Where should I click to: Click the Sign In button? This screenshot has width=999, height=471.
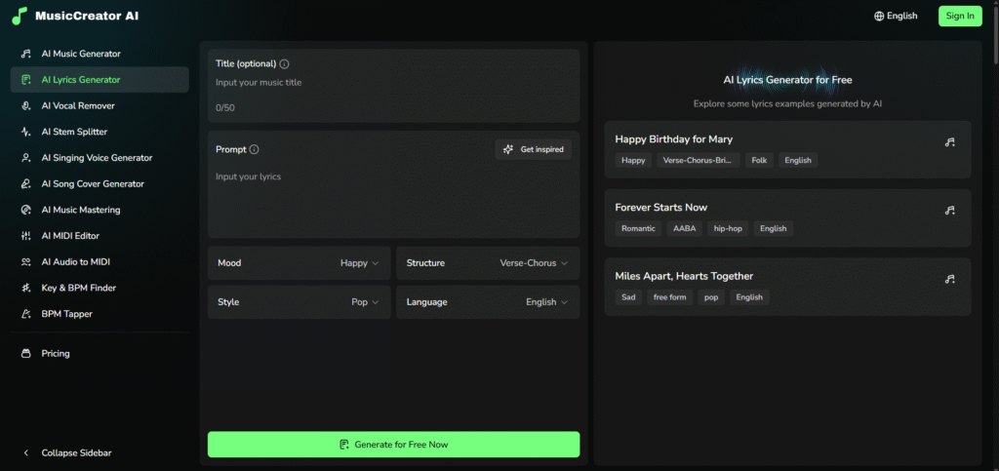tap(960, 16)
